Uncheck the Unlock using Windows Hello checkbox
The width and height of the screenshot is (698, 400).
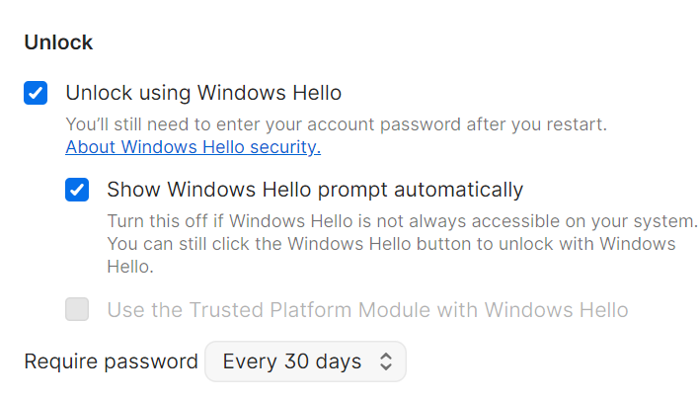36,94
